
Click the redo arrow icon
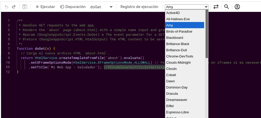pos(14,7)
